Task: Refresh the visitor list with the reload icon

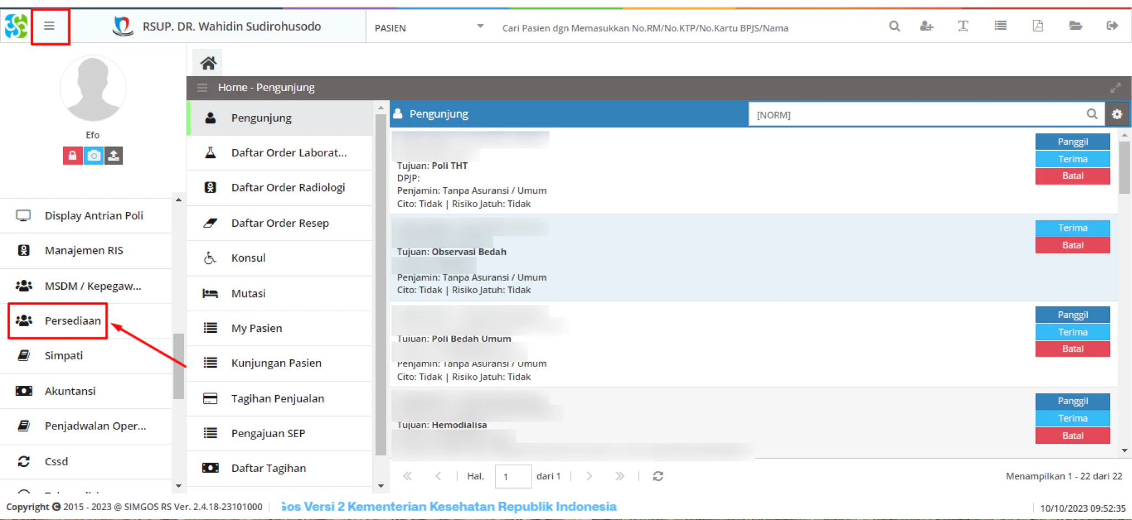Action: 658,476
